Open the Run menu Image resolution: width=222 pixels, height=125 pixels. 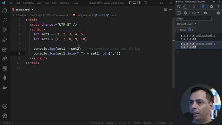(54, 3)
